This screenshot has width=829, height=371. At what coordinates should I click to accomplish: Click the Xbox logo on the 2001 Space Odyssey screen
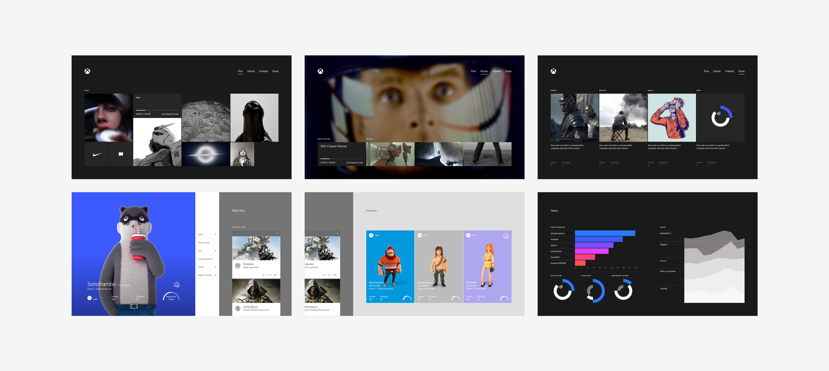coord(320,71)
